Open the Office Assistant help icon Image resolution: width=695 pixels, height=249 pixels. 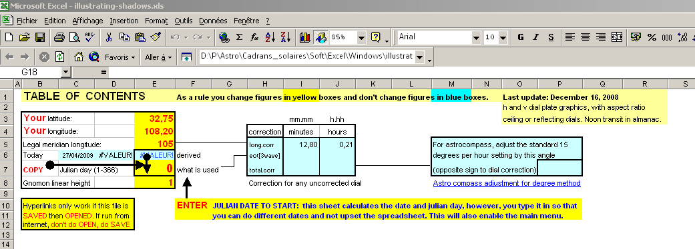[375, 37]
